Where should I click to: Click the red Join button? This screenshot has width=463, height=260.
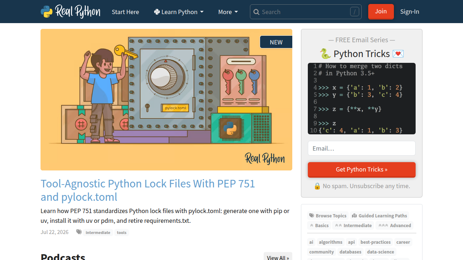click(x=381, y=12)
